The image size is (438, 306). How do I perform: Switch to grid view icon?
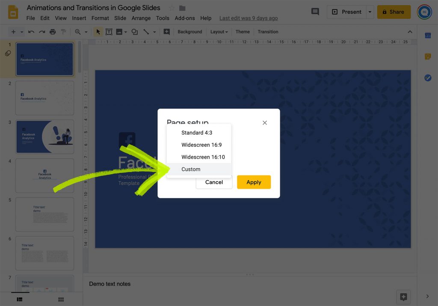(x=61, y=299)
